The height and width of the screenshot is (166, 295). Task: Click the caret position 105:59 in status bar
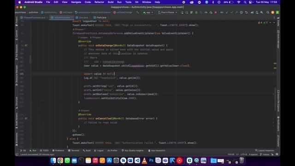pyautogui.click(x=231, y=154)
